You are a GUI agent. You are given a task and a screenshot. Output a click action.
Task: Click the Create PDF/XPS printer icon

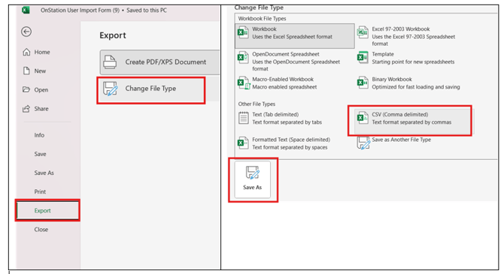(x=110, y=62)
